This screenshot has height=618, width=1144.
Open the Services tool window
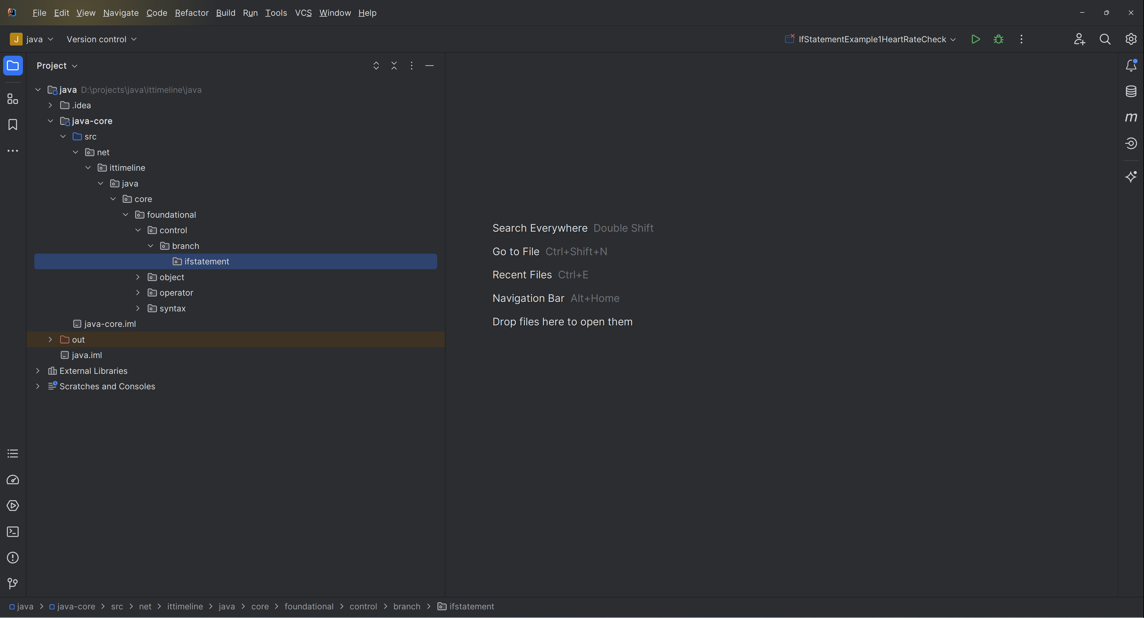click(13, 506)
